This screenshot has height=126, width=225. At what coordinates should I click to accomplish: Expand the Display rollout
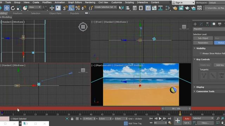pos(200,87)
